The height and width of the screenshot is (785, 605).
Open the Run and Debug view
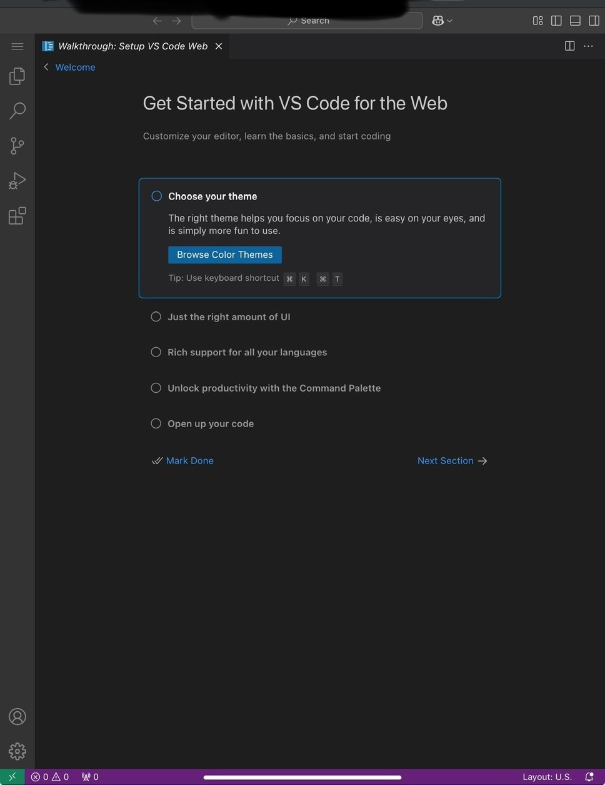[17, 181]
